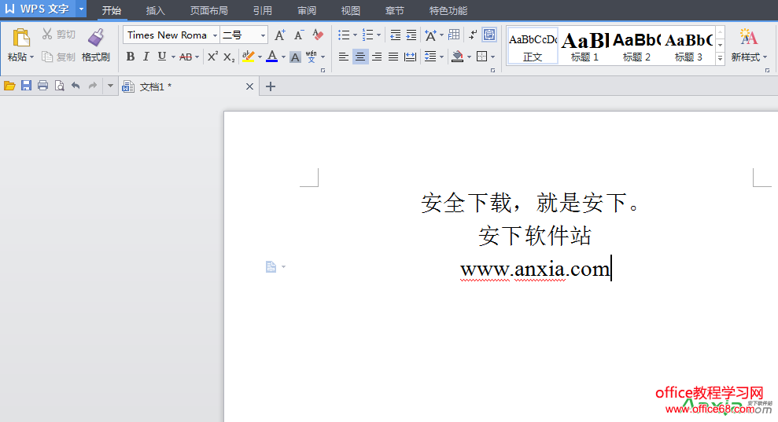Apply the 标题 2 style

[x=636, y=46]
